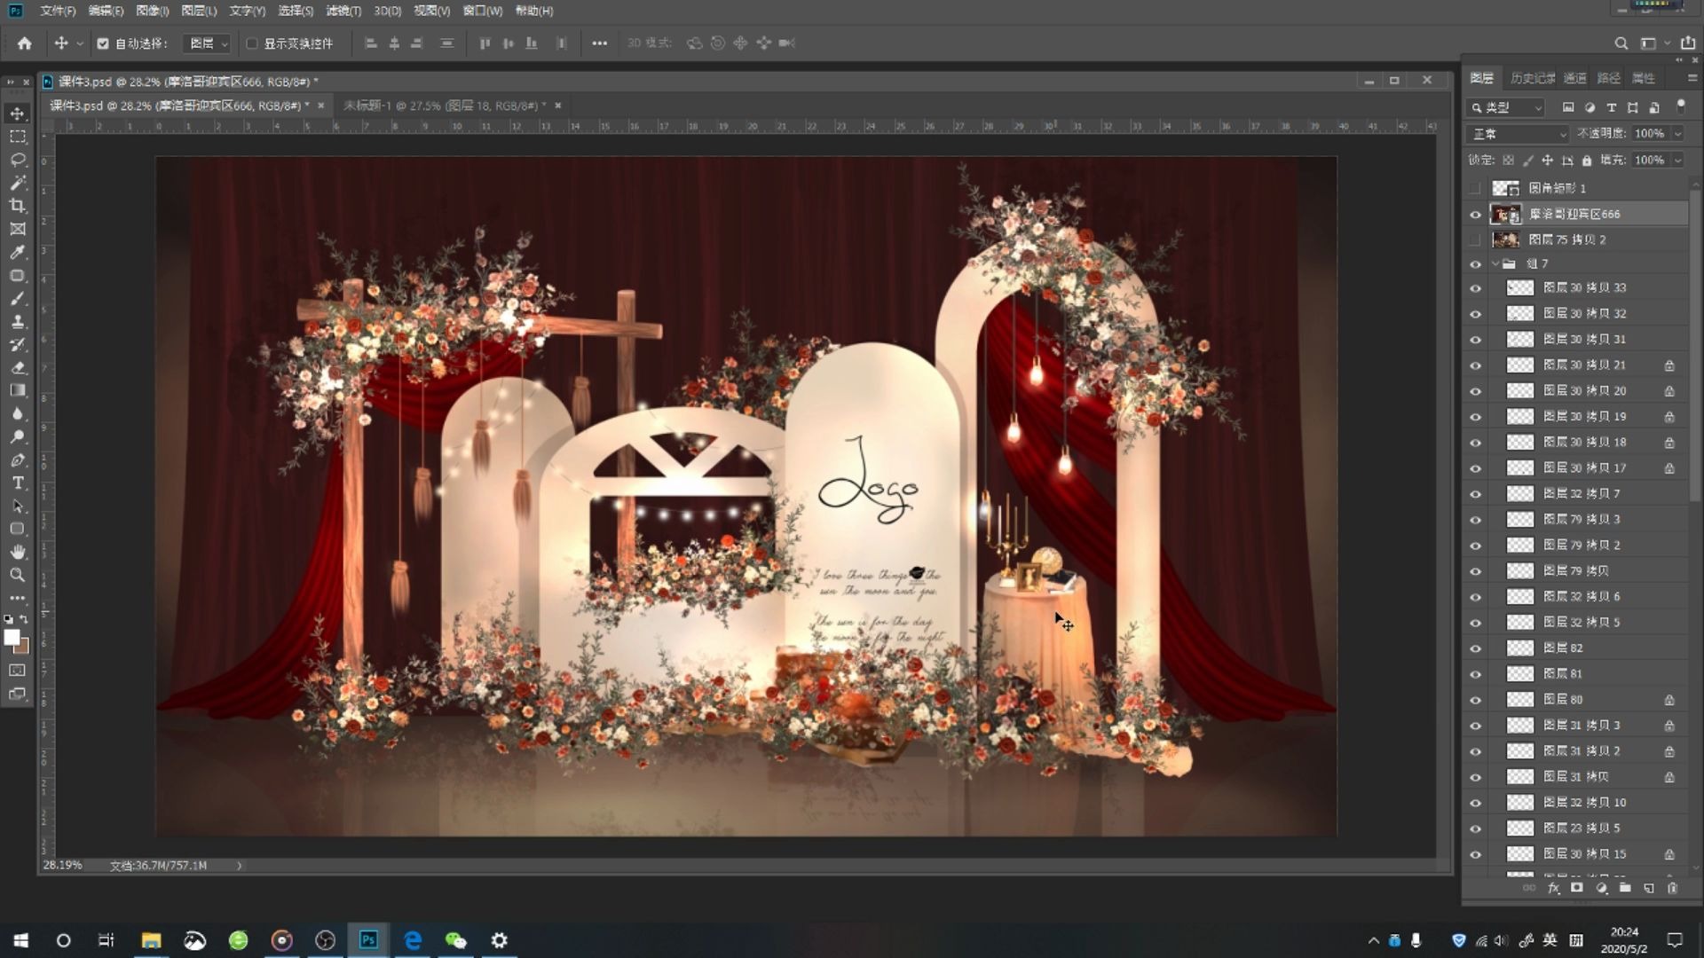This screenshot has width=1704, height=958.
Task: Hide layer 图层 30 拷贝 33
Action: click(x=1475, y=287)
